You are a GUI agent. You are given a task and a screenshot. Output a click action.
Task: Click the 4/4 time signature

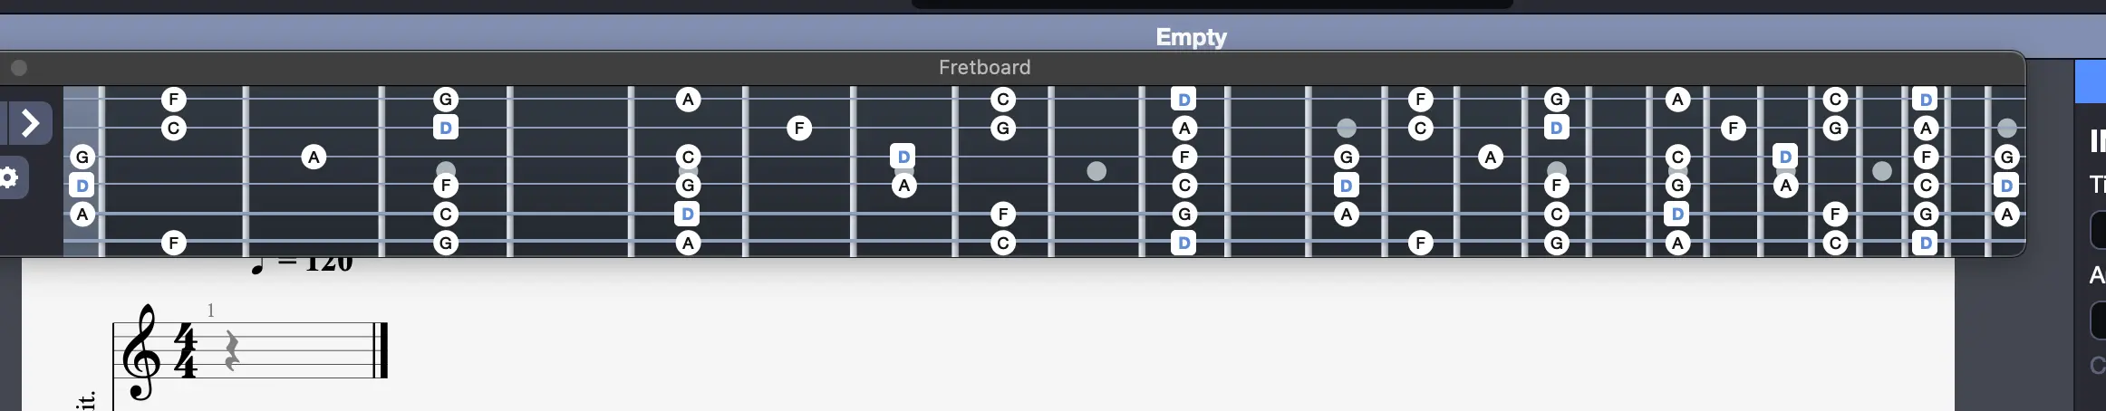point(186,350)
